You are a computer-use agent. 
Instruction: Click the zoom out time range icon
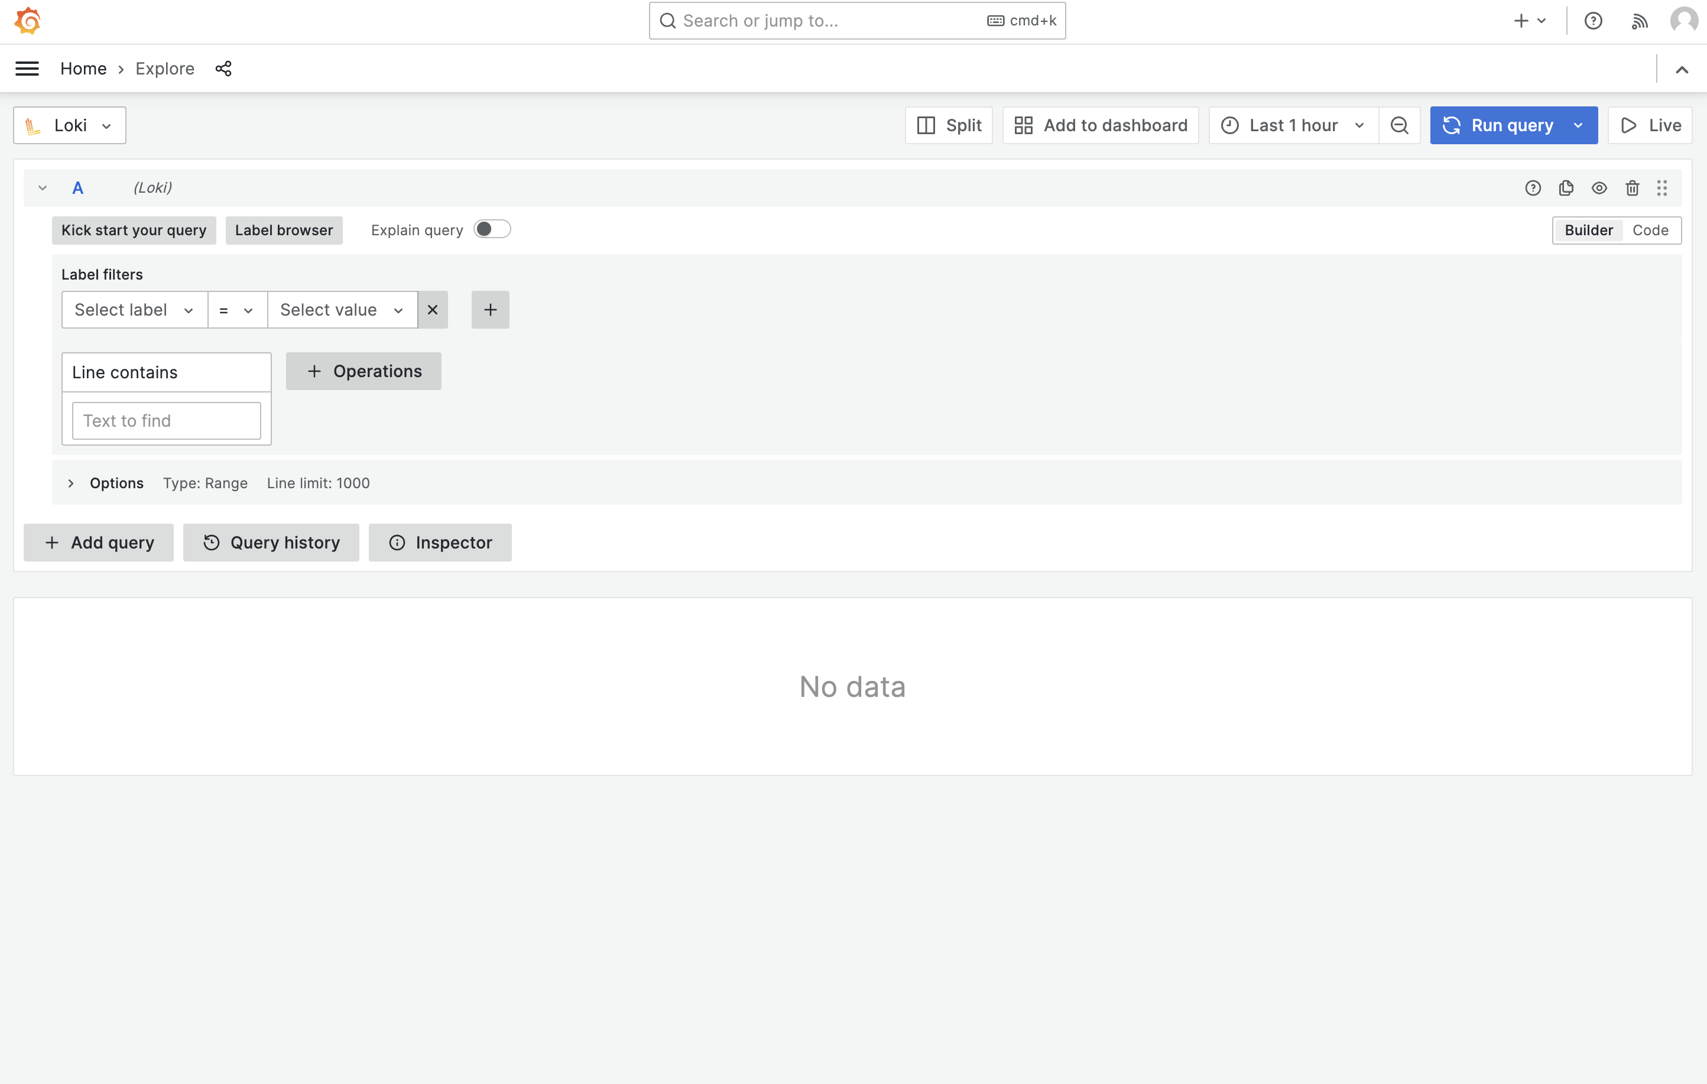pyautogui.click(x=1398, y=125)
